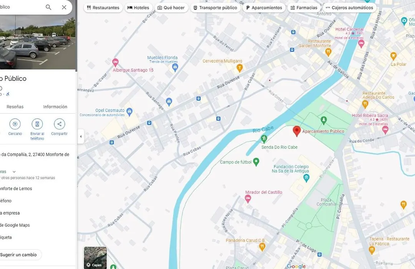Viewport: 415px width, 269px height.
Task: Open the Mirador del Castillo pin
Action: pyautogui.click(x=248, y=199)
